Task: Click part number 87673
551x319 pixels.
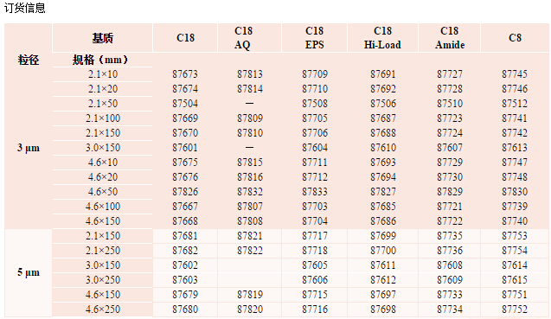Action: (x=185, y=74)
